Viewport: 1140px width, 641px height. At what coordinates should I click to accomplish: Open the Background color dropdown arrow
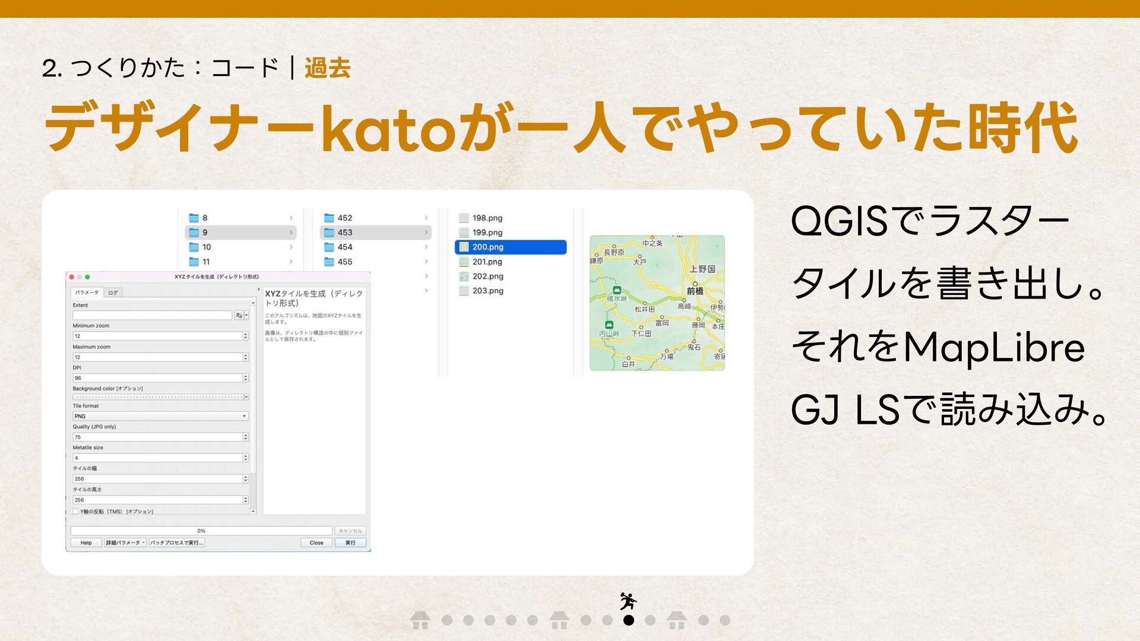(x=246, y=397)
